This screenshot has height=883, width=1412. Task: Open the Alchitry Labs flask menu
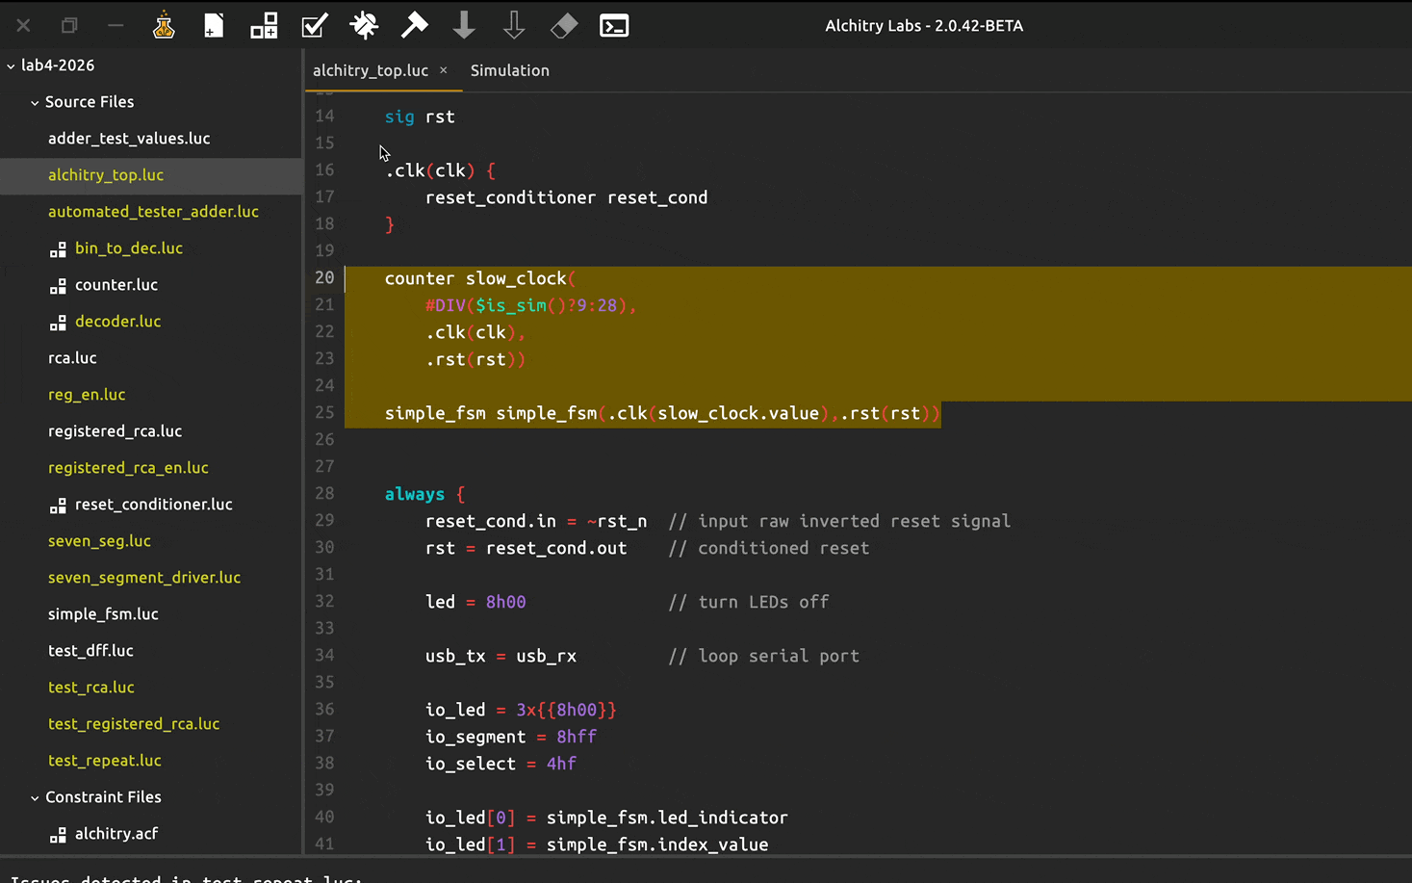pos(164,26)
